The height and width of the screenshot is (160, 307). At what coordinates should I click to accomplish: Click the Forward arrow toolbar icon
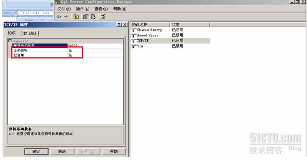click(66, 17)
